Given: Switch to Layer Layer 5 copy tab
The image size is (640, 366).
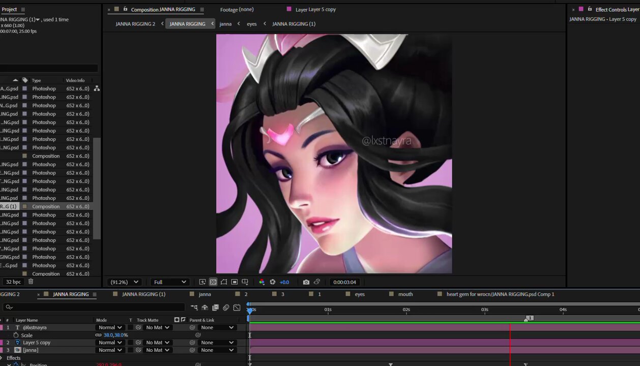Looking at the screenshot, I should tap(315, 9).
